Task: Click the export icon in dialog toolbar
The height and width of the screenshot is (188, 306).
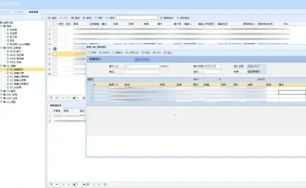Action: pos(143,52)
